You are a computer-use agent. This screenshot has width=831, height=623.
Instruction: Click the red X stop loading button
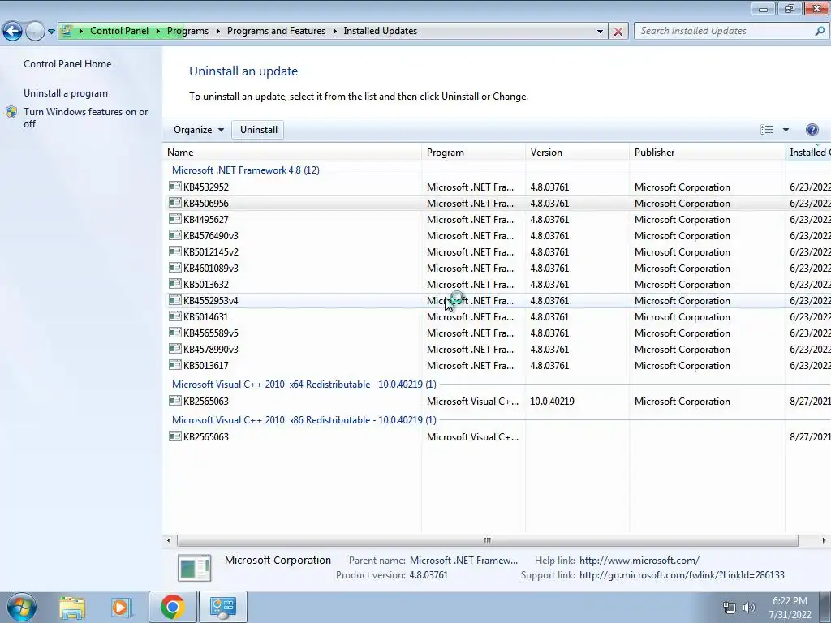point(618,32)
